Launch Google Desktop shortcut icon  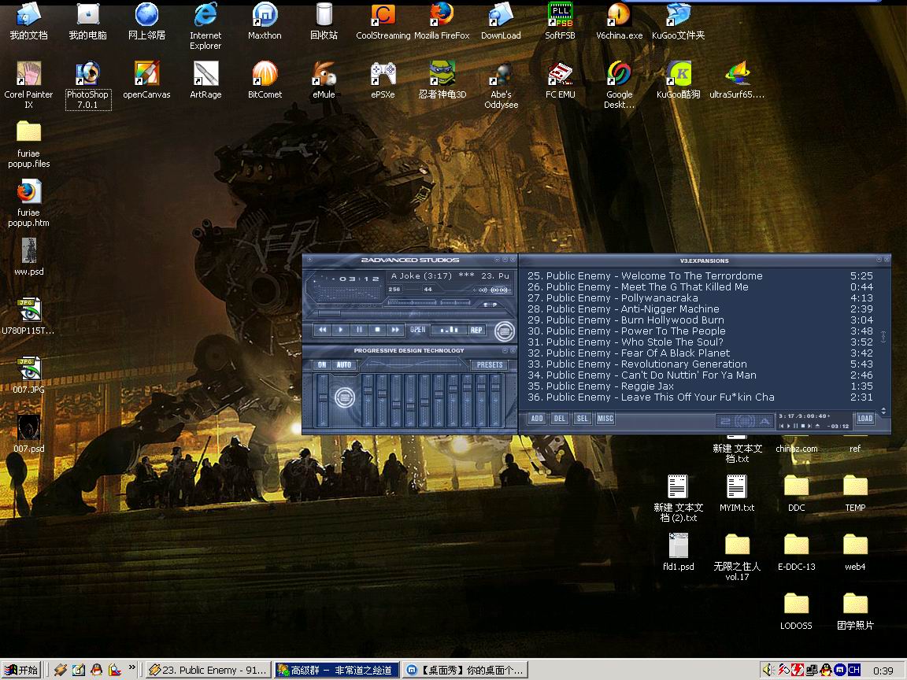[619, 84]
